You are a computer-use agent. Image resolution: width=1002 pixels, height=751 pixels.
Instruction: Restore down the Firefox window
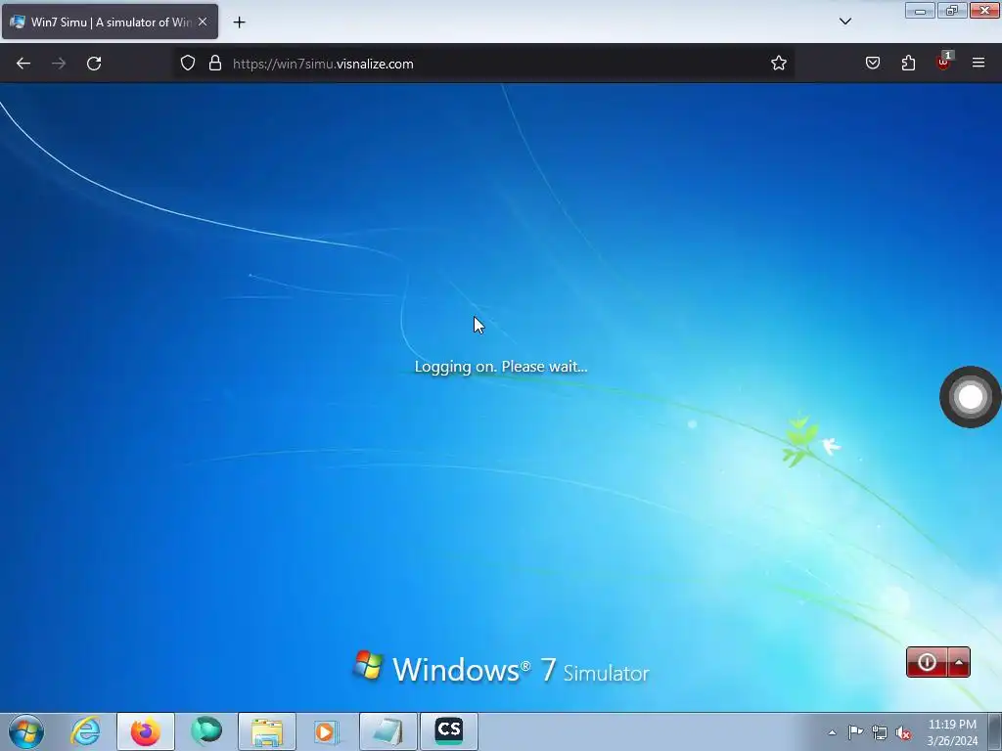[x=952, y=11]
